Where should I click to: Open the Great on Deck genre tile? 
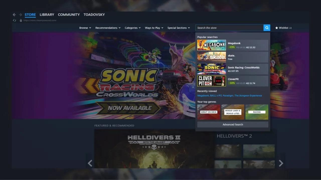pyautogui.click(x=209, y=112)
